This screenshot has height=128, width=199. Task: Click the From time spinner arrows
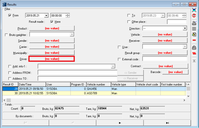[68, 16]
